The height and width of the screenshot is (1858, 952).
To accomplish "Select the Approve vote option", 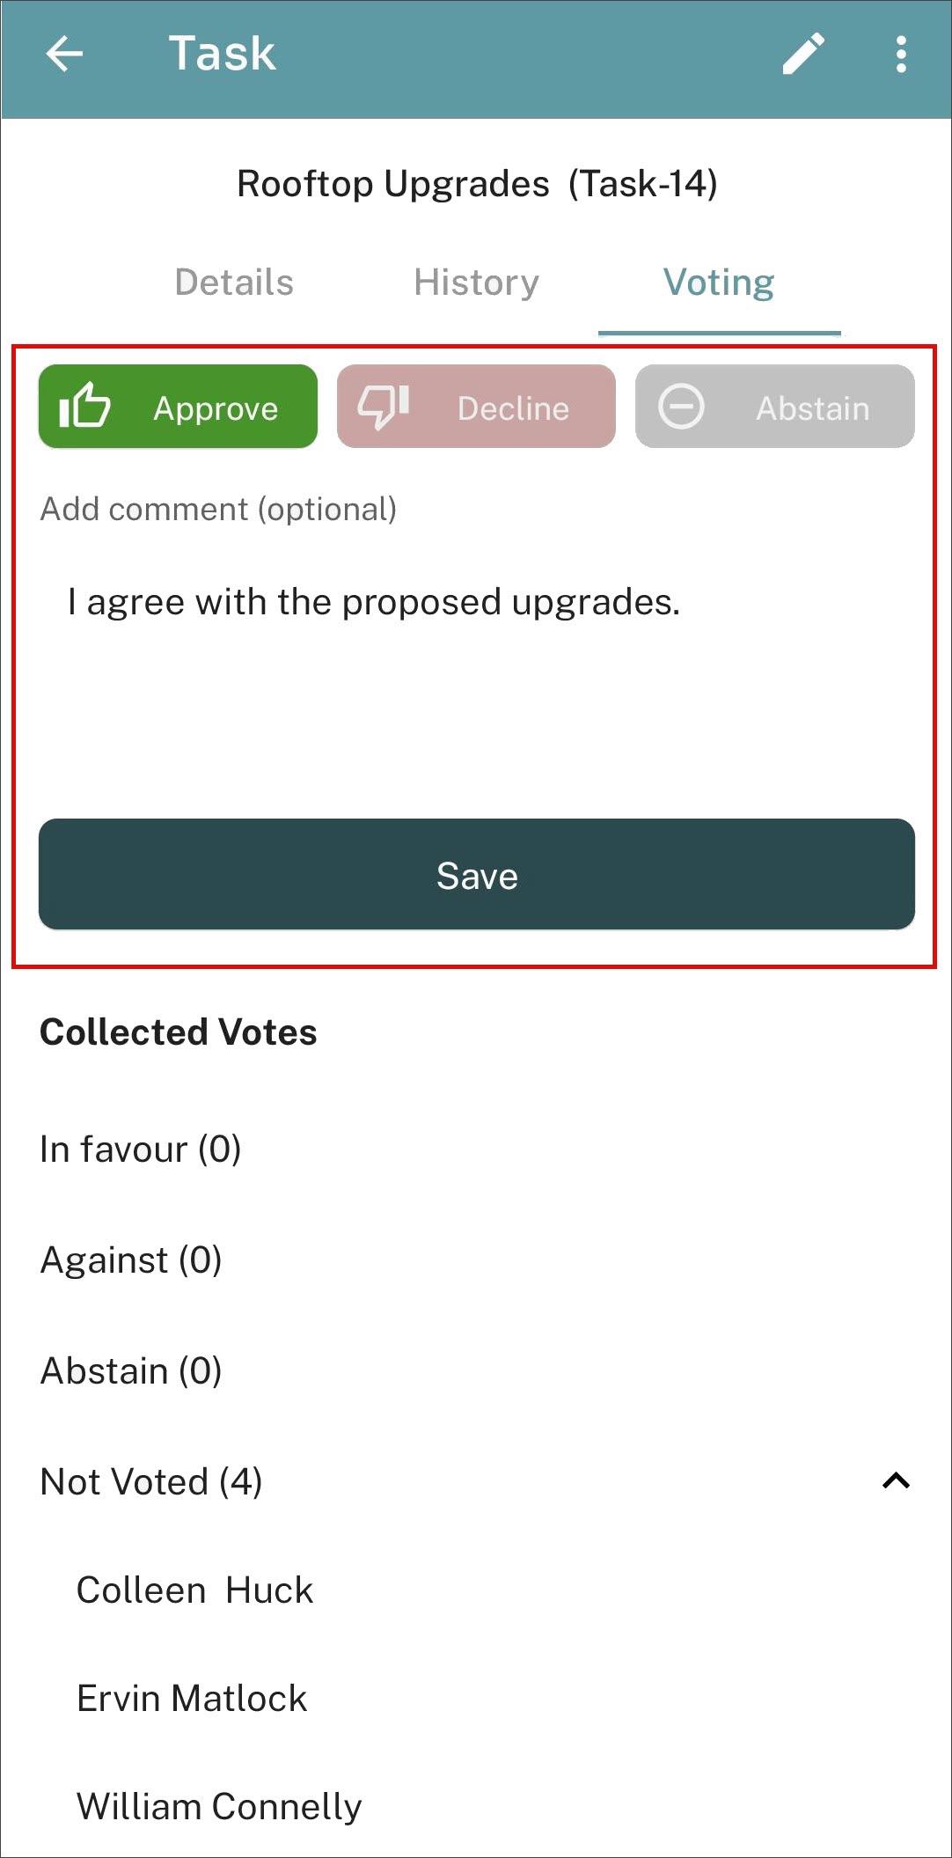I will pyautogui.click(x=178, y=407).
